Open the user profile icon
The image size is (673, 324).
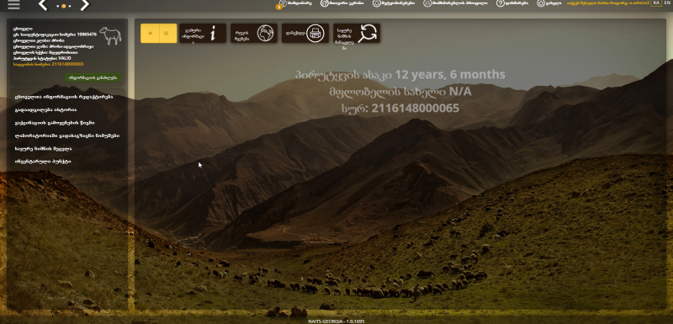[427, 3]
